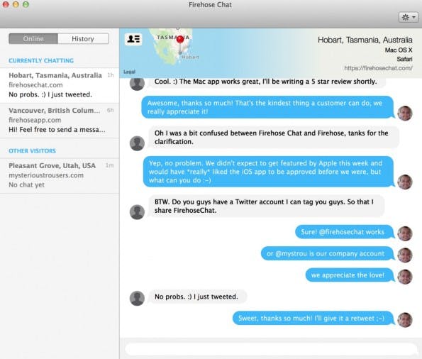The height and width of the screenshot is (359, 422).
Task: Zoom the window with the green button
Action: (x=26, y=4)
